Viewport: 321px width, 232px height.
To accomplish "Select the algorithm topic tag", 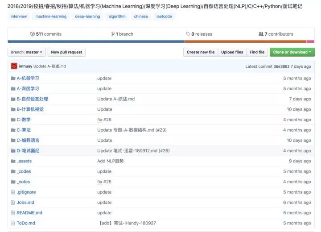I will click(117, 17).
